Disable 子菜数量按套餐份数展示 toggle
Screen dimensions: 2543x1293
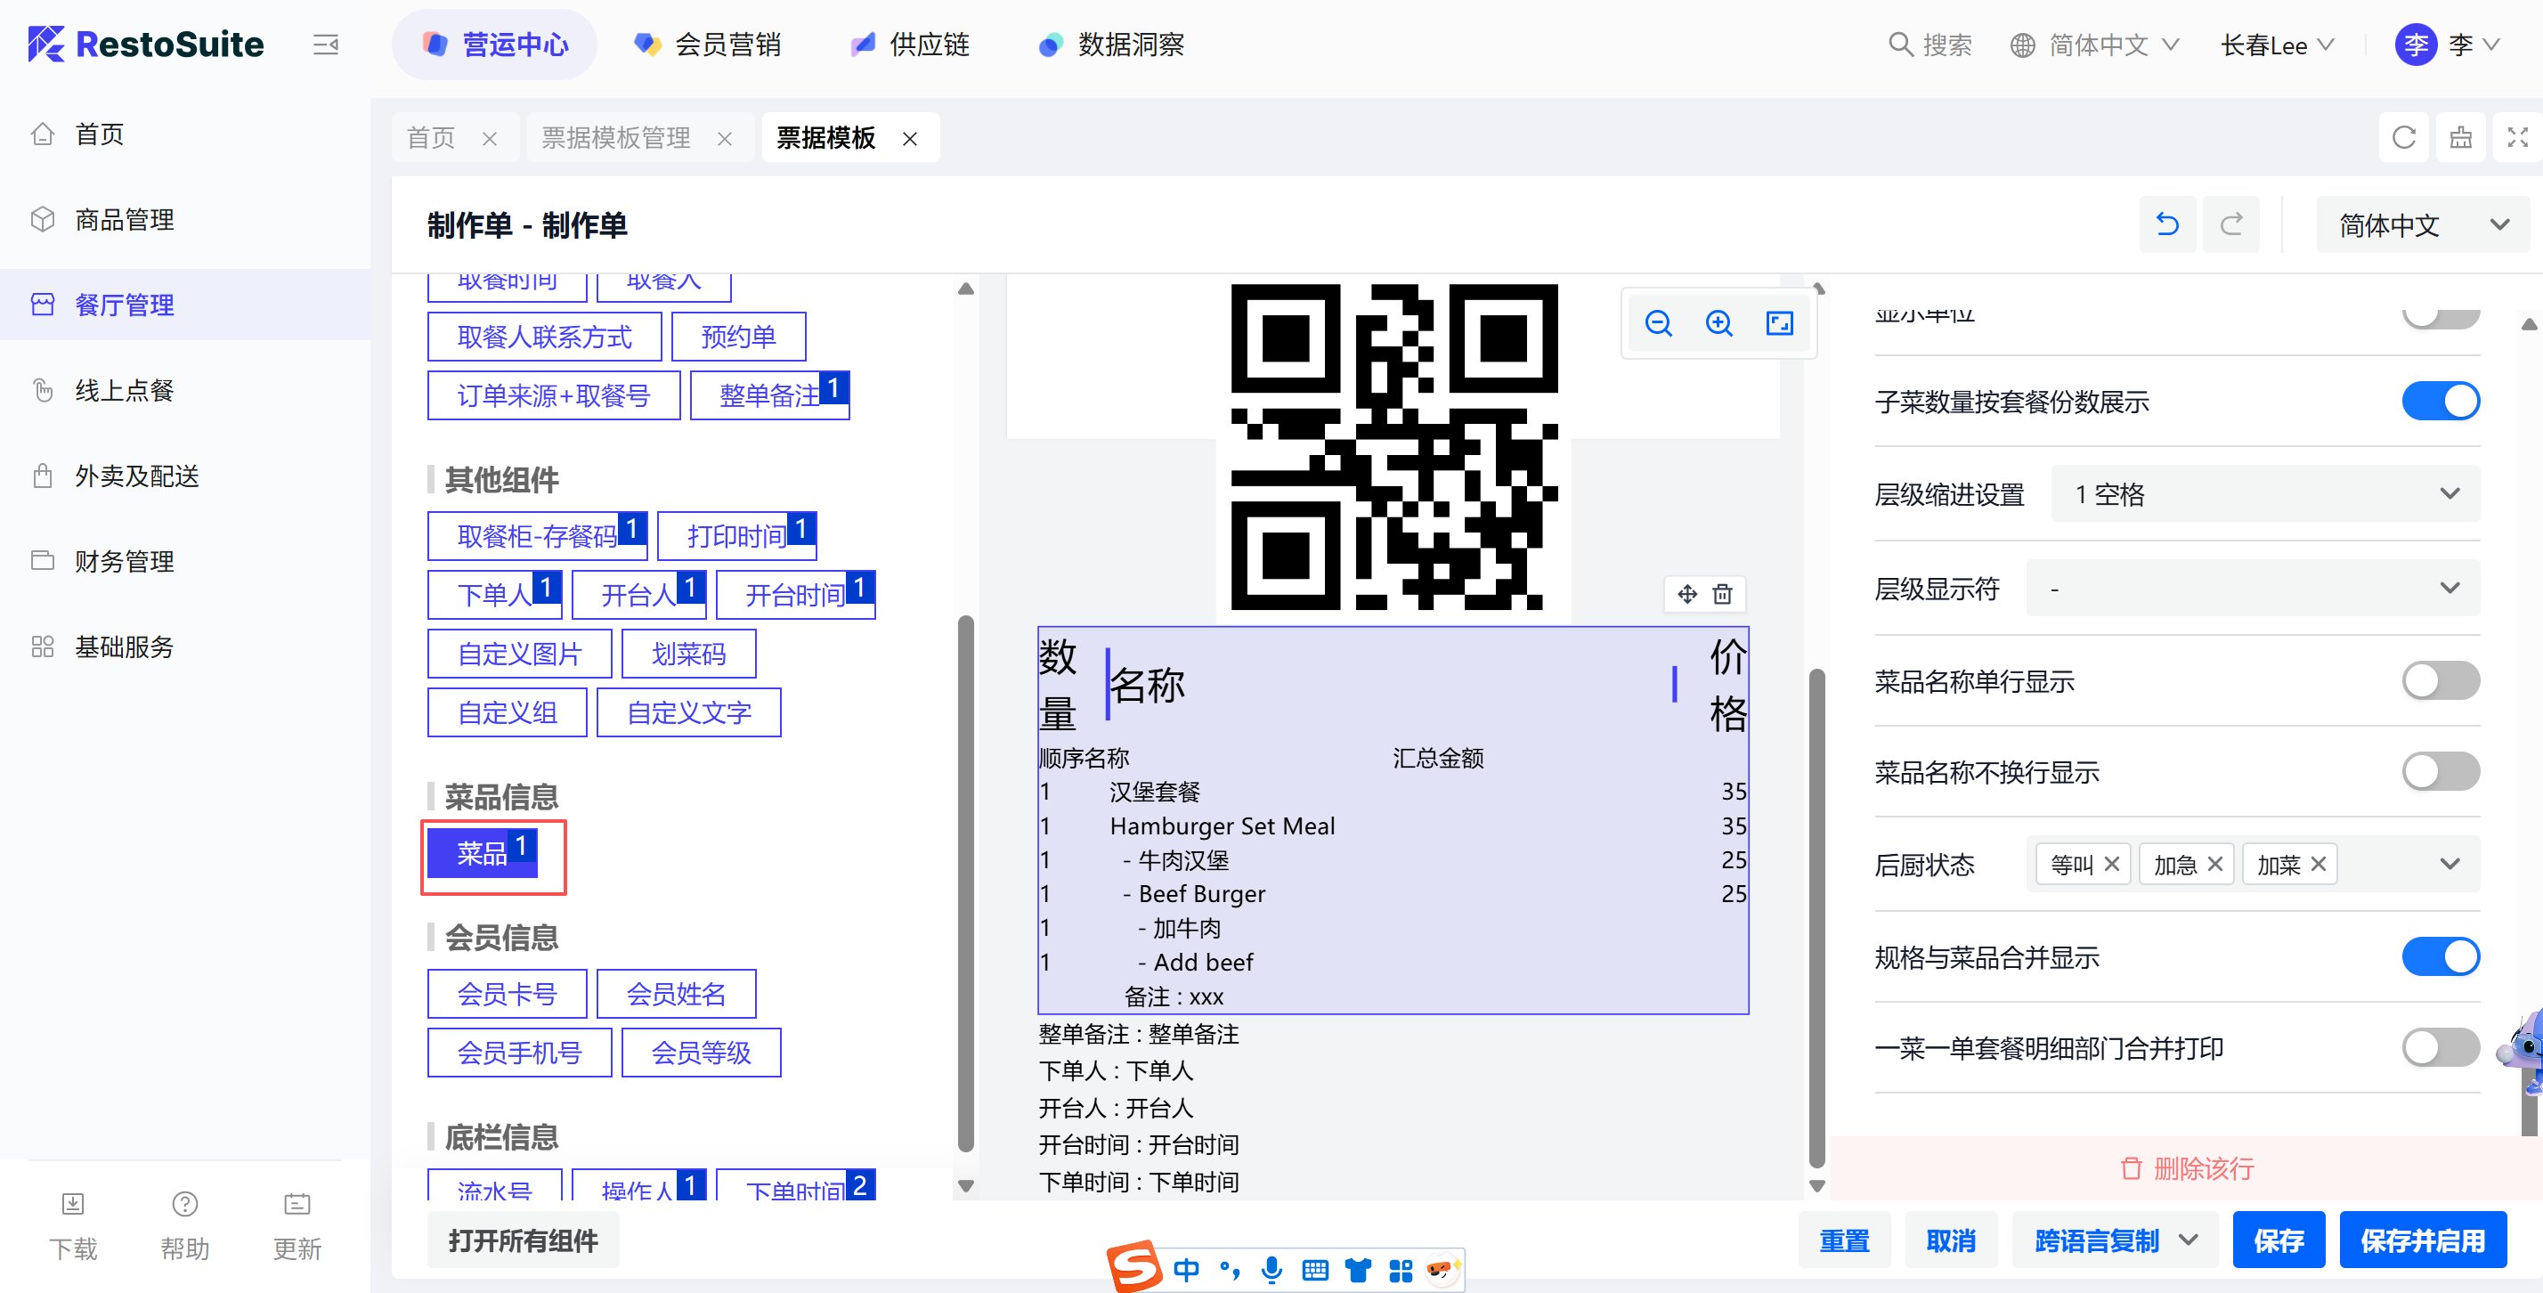point(2440,402)
